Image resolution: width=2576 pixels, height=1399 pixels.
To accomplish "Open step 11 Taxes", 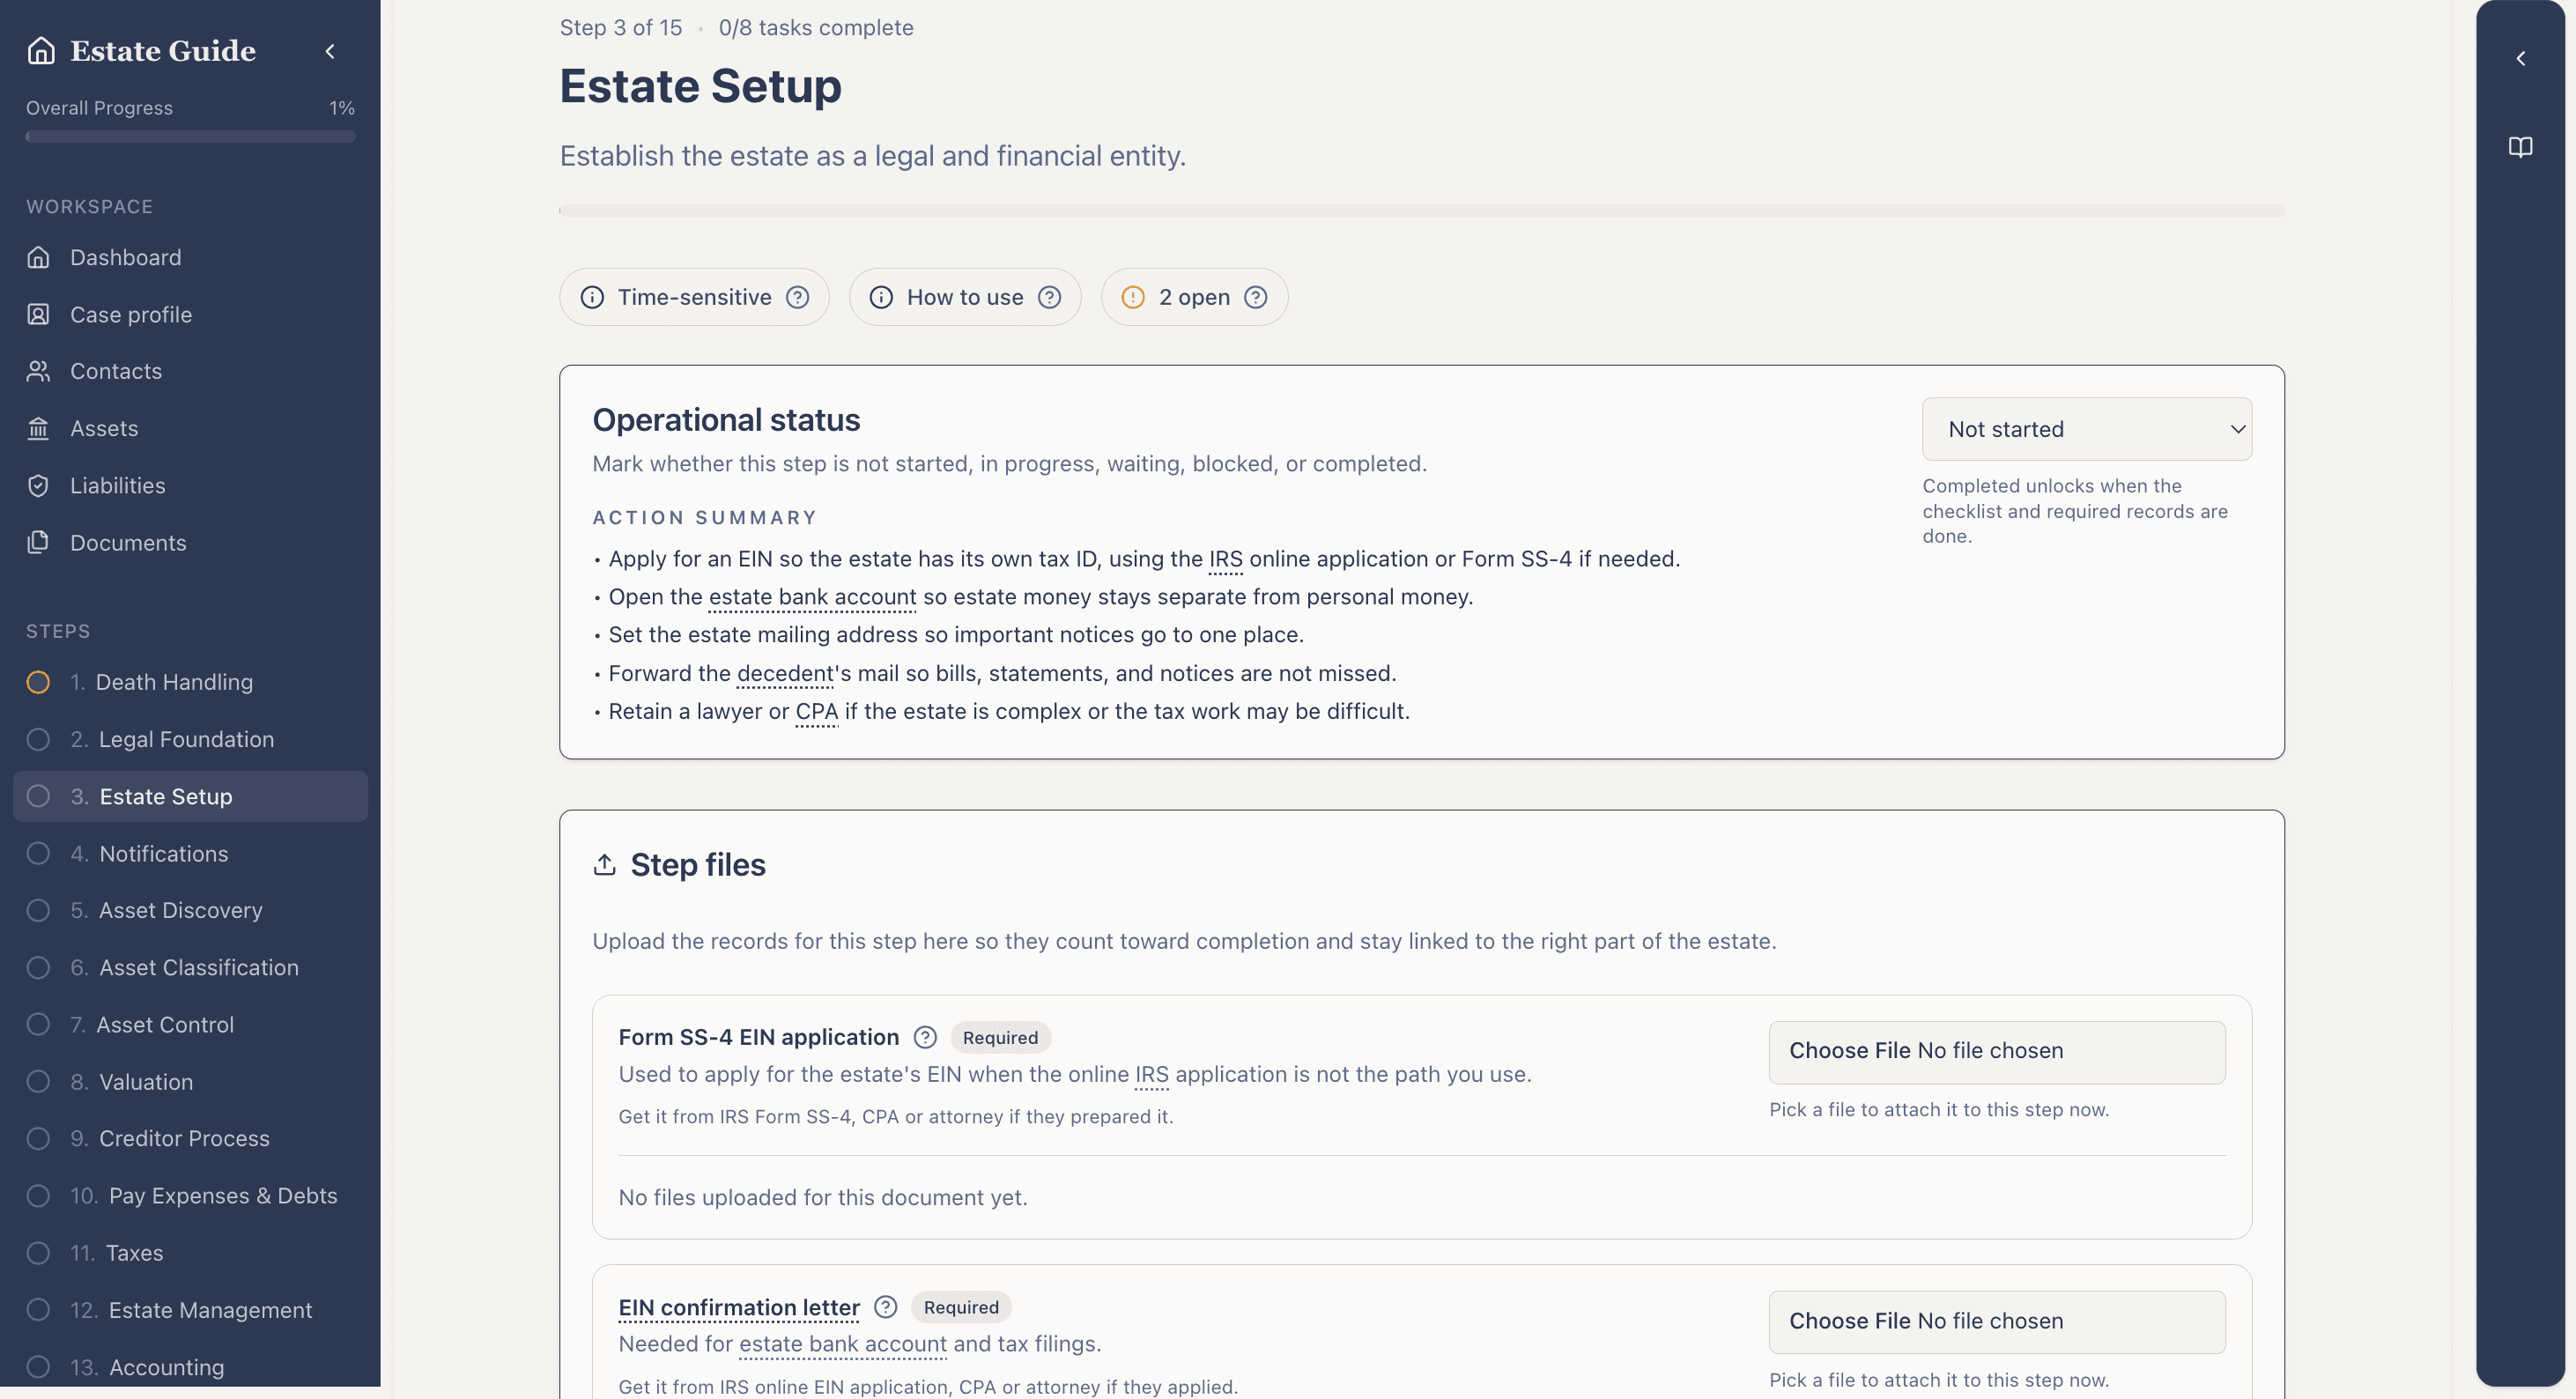I will (190, 1252).
